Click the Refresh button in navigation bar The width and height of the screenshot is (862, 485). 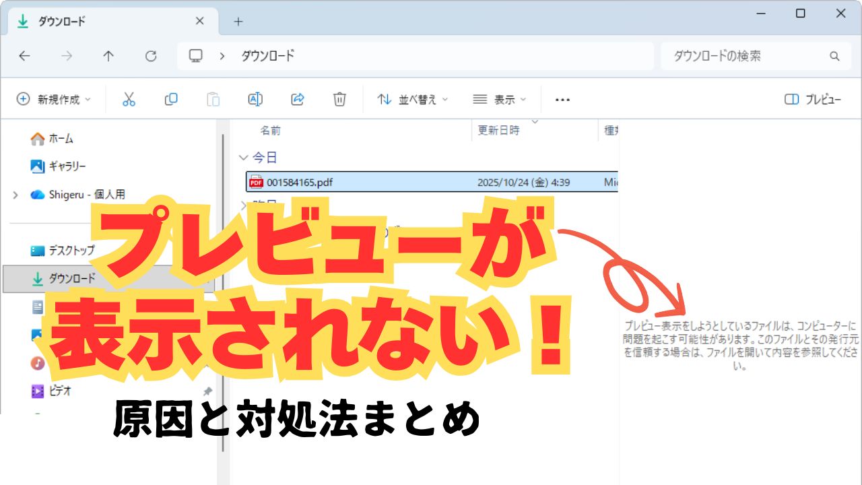tap(151, 56)
